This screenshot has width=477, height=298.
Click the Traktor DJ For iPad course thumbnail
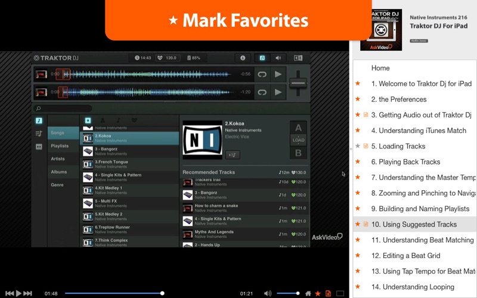(x=381, y=30)
